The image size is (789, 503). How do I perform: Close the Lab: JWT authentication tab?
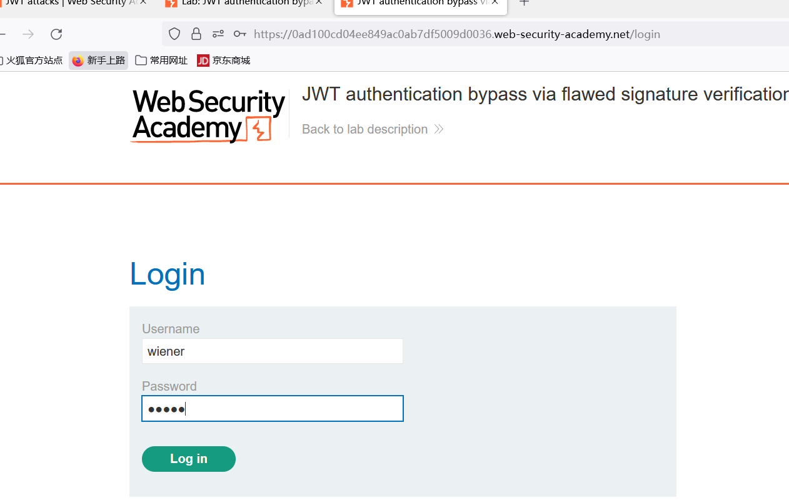click(319, 2)
